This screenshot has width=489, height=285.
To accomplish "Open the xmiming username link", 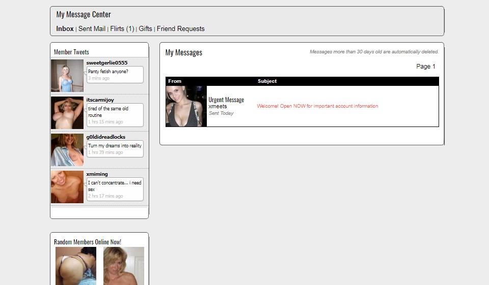I will click(x=97, y=174).
